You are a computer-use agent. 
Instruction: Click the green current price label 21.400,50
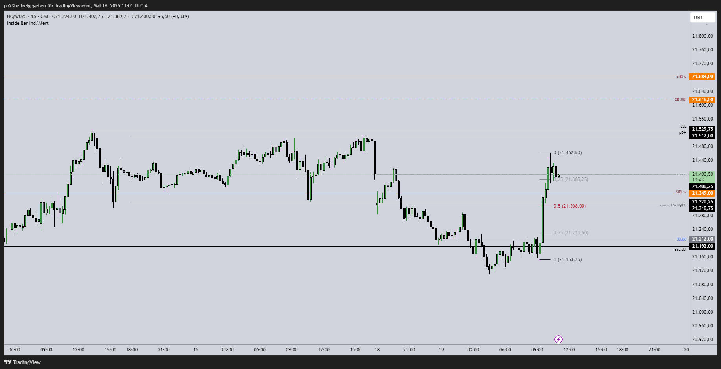pos(702,174)
